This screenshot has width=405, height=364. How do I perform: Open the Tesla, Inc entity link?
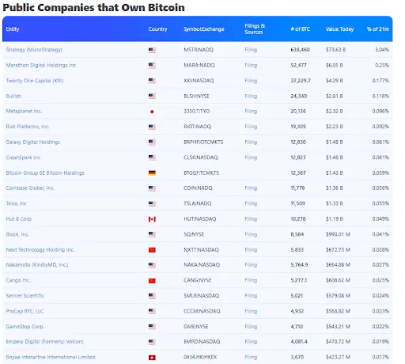(x=17, y=203)
